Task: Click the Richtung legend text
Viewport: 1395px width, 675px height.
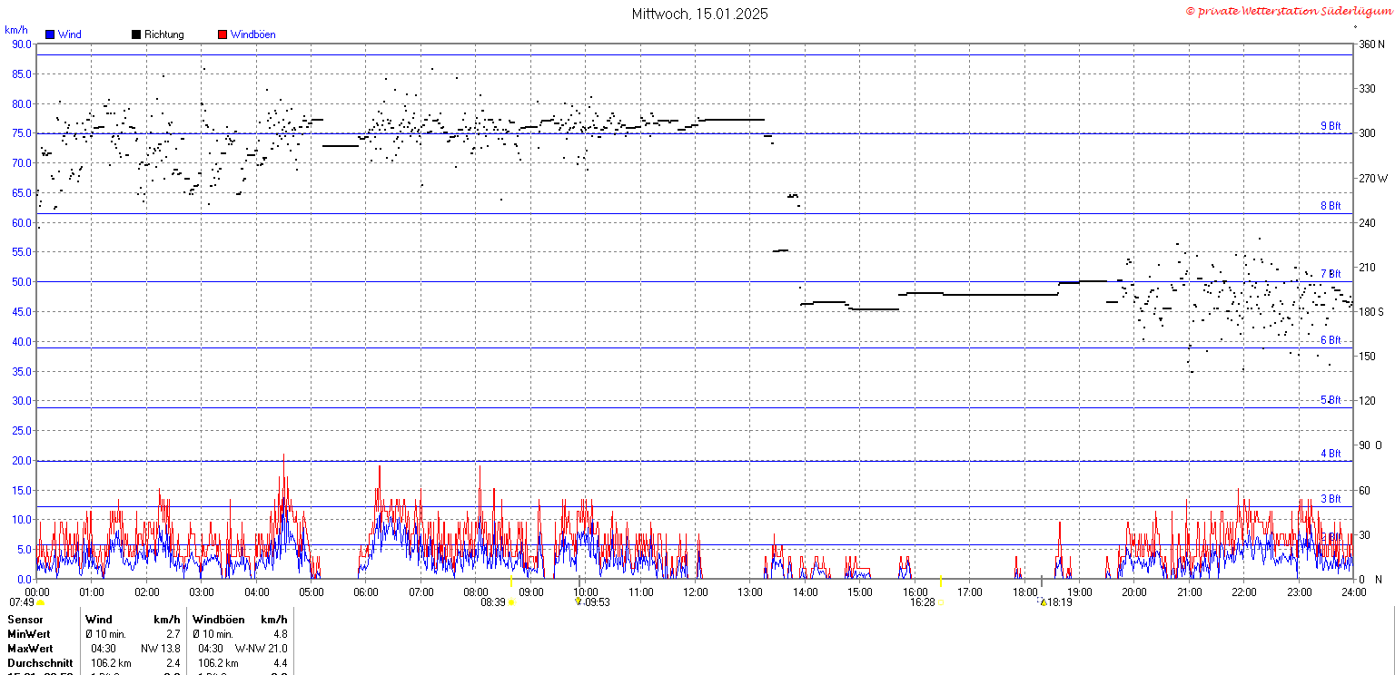Action: pyautogui.click(x=163, y=34)
